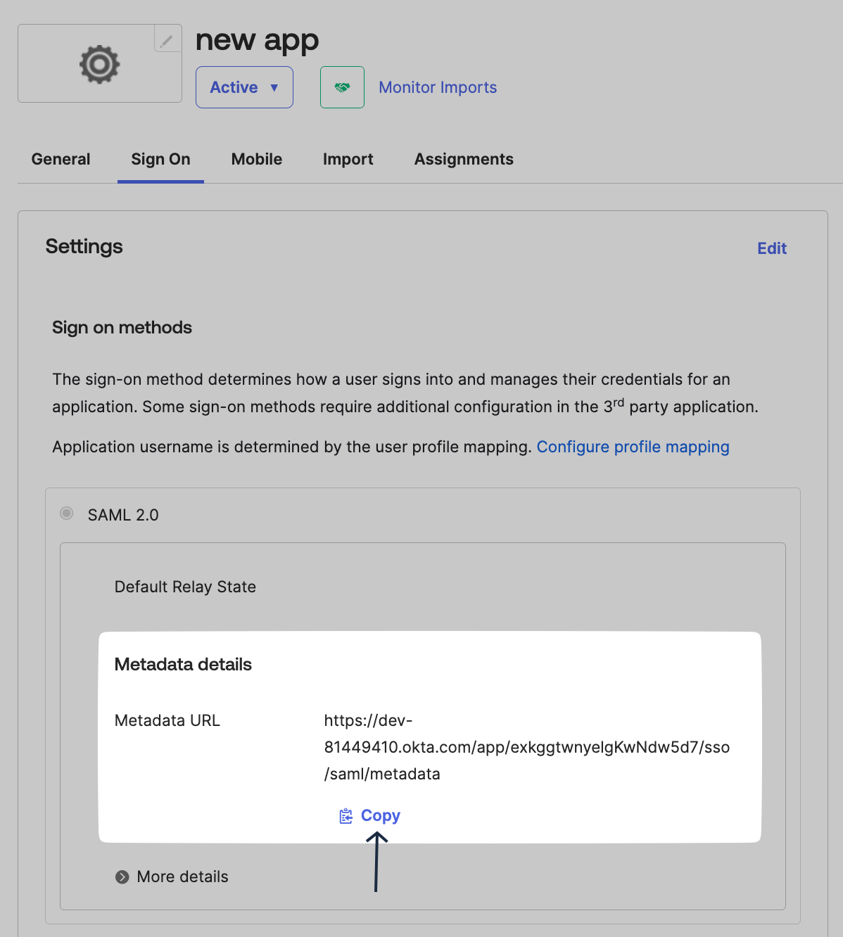The image size is (843, 937).
Task: Click Edit in the Settings panel
Action: pyautogui.click(x=772, y=248)
